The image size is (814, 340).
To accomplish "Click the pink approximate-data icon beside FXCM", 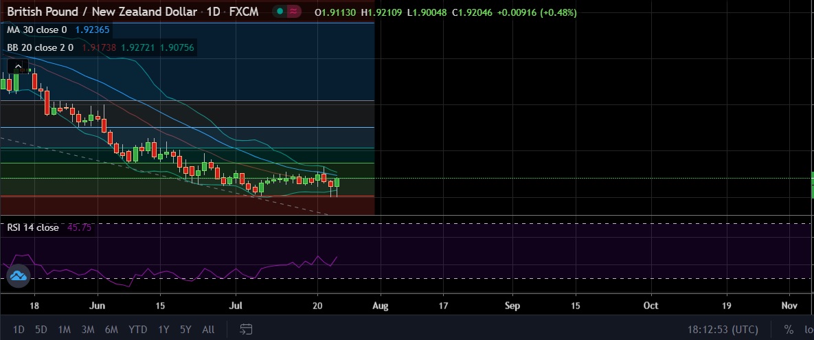I will click(295, 12).
